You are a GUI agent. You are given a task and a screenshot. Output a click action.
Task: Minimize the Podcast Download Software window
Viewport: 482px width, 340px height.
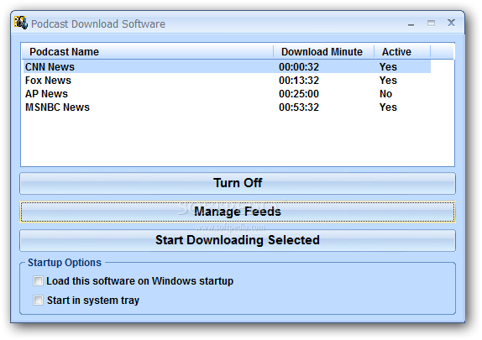pyautogui.click(x=411, y=24)
